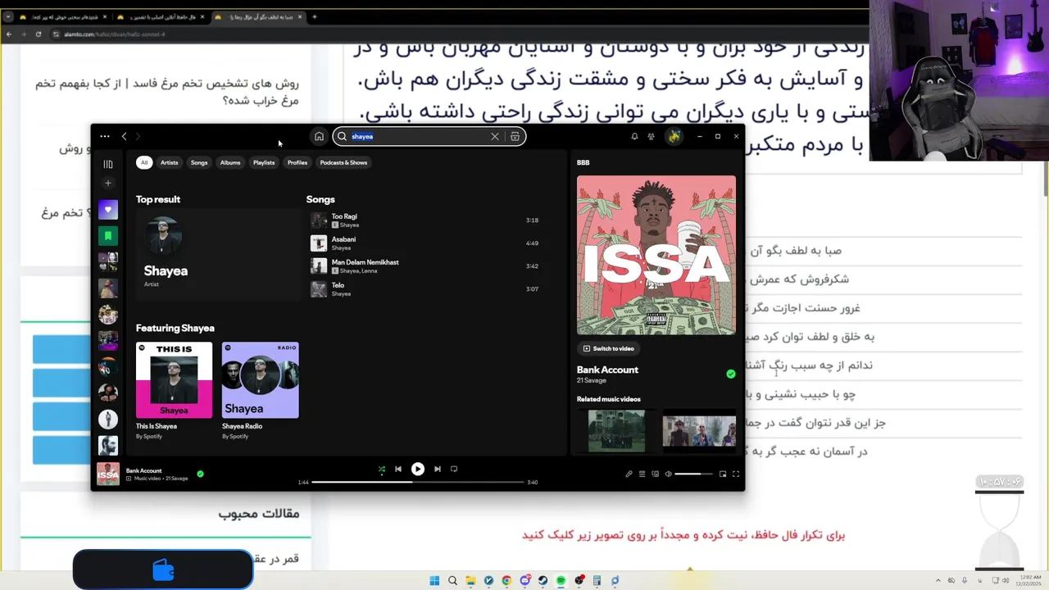Play the song Telo
Viewport: 1049px width, 590px height.
(x=425, y=289)
